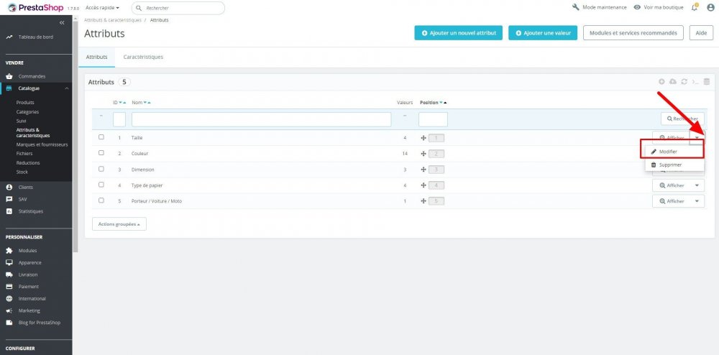Open the notifications bell
The image size is (719, 355).
(x=695, y=7)
